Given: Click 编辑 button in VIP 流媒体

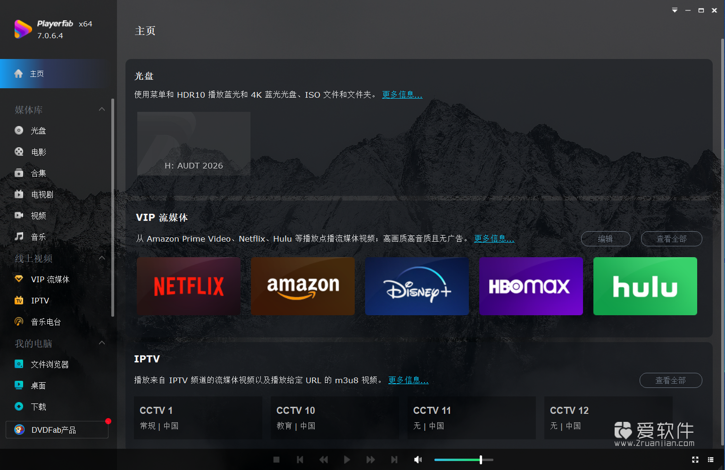Looking at the screenshot, I should point(606,239).
